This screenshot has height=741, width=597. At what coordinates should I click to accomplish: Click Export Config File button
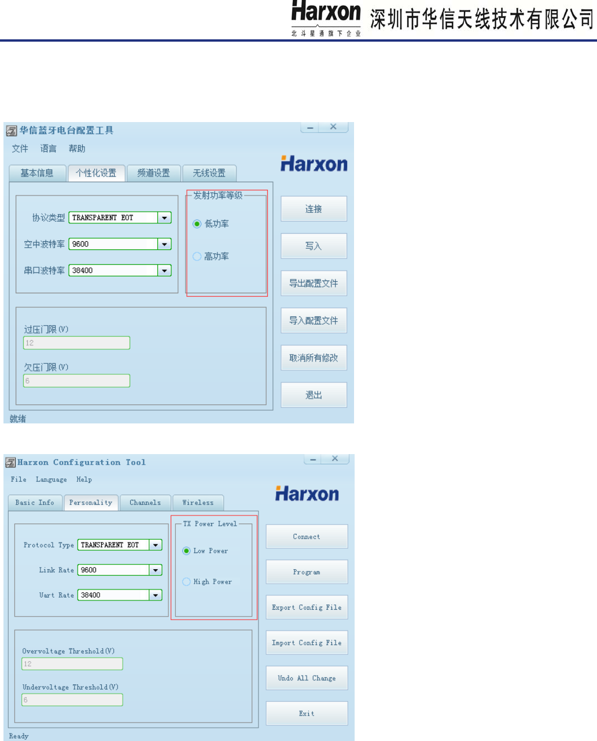coord(307,607)
